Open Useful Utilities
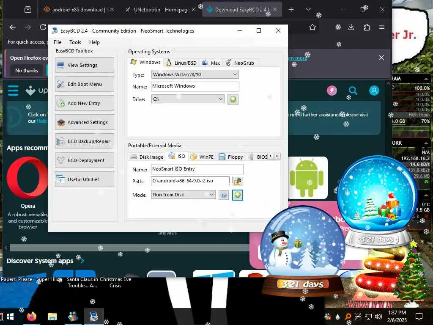The width and height of the screenshot is (433, 325). click(x=84, y=179)
